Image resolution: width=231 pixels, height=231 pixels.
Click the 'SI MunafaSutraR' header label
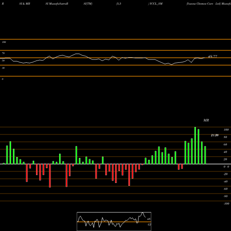point(57,4)
